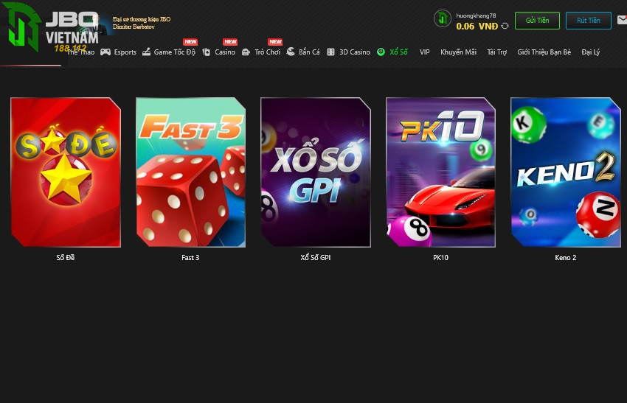Image resolution: width=627 pixels, height=403 pixels.
Task: Click username huongkhang78
Action: 476,15
